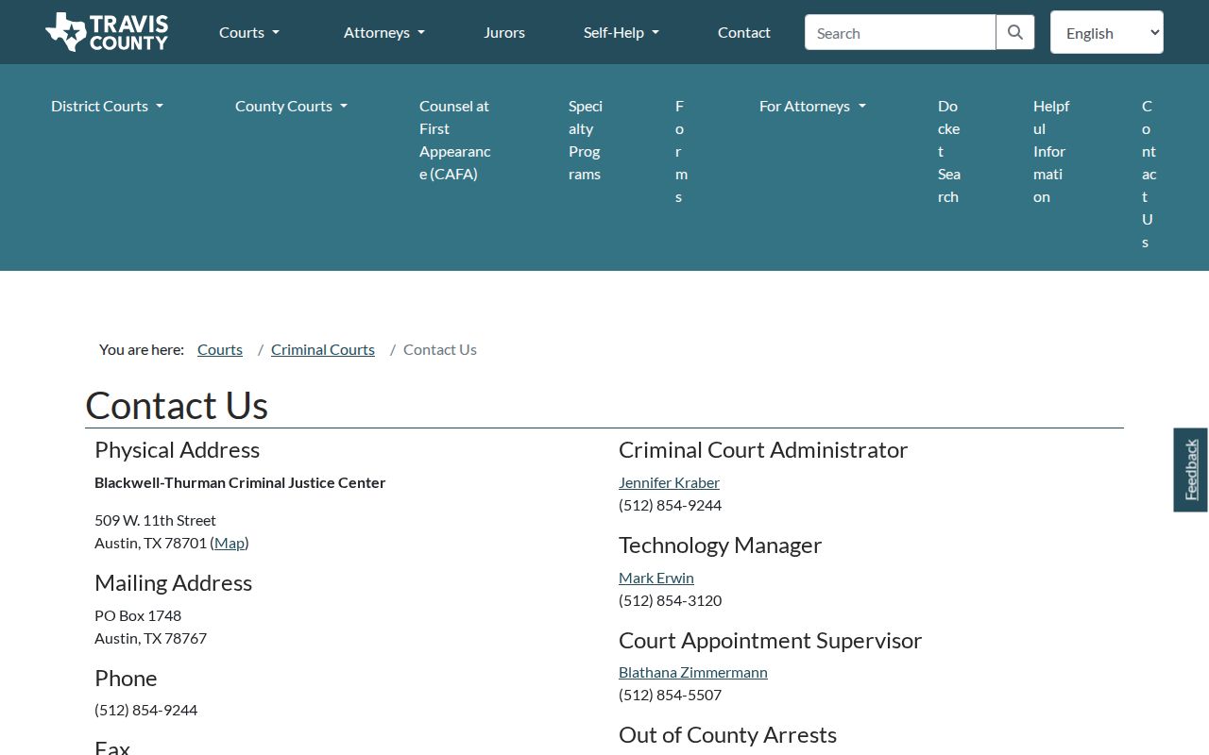Open Specialty Programs page
Viewport: 1209px width, 755px height.
[586, 140]
